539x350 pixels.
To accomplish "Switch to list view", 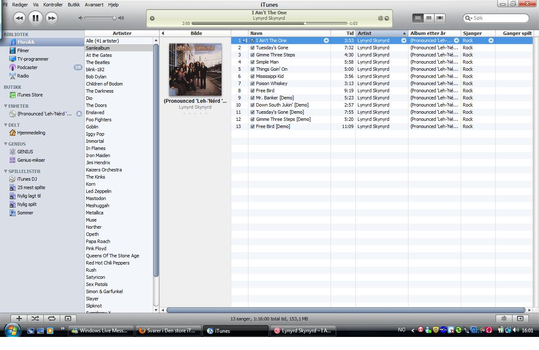I will (418, 18).
